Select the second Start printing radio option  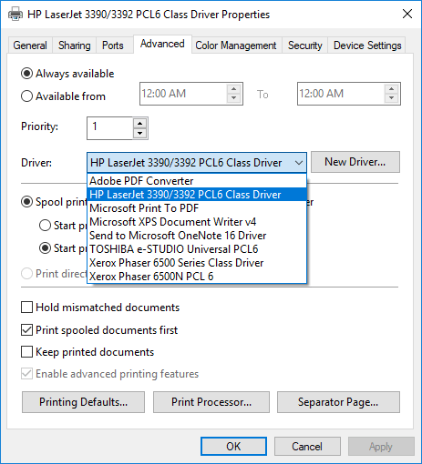45,248
